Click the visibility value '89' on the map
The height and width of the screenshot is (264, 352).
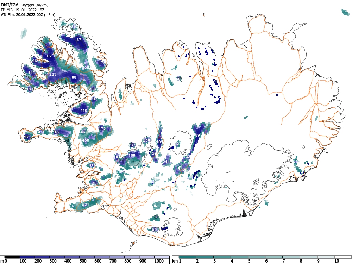point(197,135)
